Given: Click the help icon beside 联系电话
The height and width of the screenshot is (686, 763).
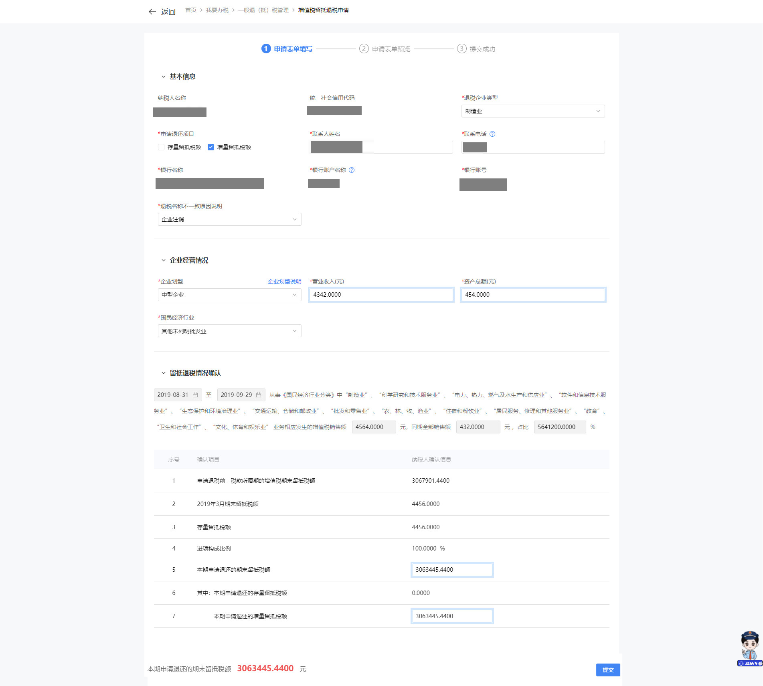Looking at the screenshot, I should [x=492, y=134].
